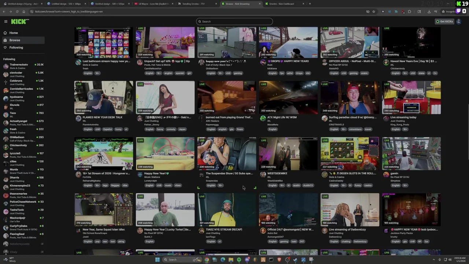Click TashaToxic avatar in Following
The height and width of the screenshot is (264, 469).
(5, 211)
